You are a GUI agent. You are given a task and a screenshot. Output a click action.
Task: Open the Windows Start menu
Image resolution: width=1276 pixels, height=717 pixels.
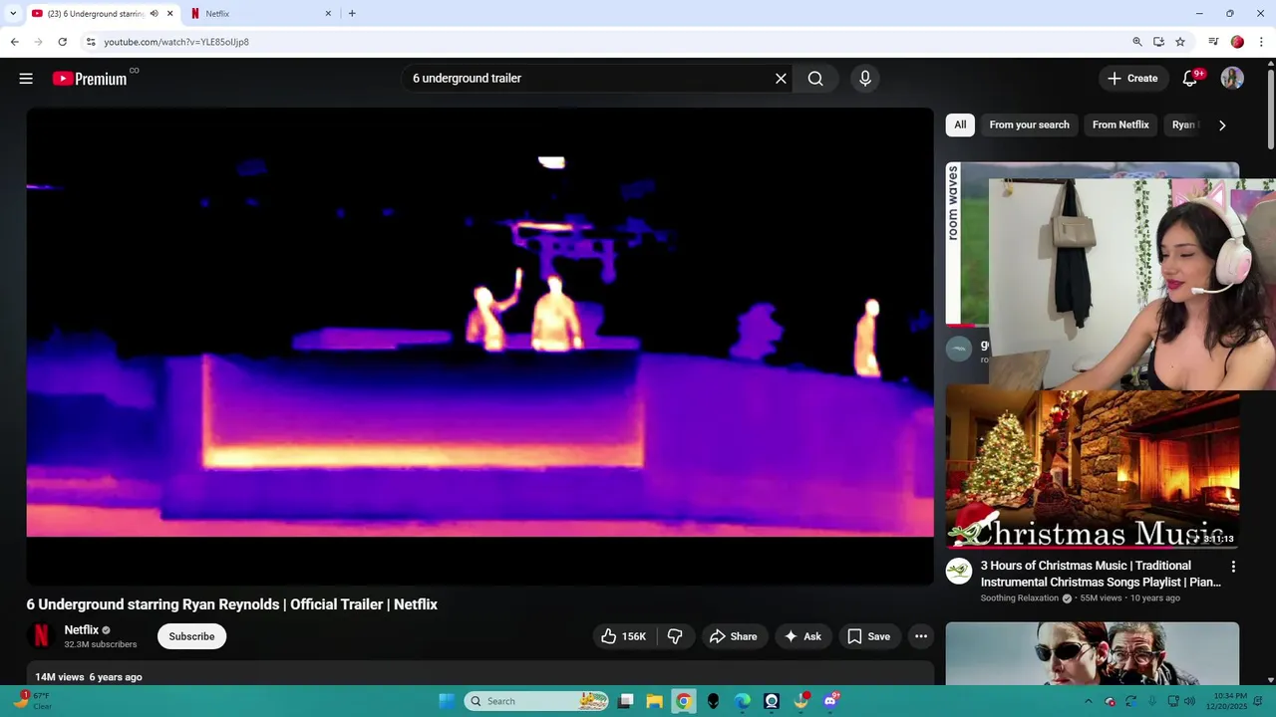pos(447,701)
